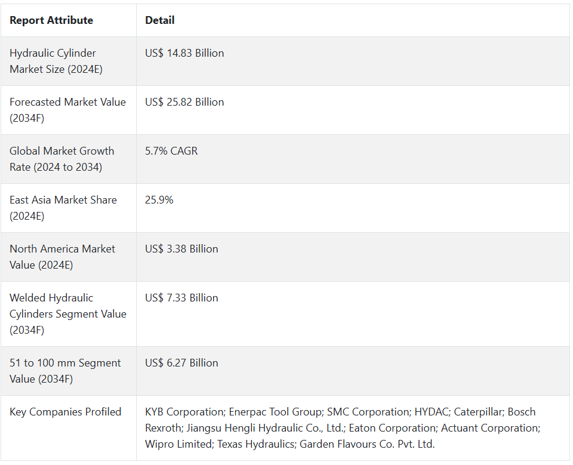Image resolution: width=573 pixels, height=465 pixels.
Task: Click the US$ 3.38 Billion value
Action: [x=181, y=249]
